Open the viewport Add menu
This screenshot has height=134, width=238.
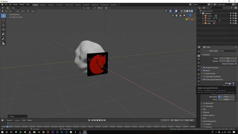(x=28, y=11)
